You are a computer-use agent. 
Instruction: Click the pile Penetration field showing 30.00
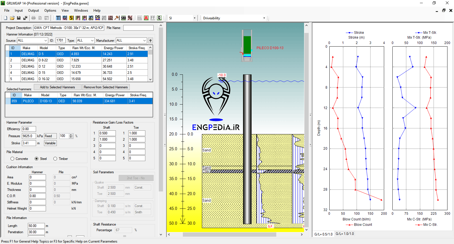tap(36, 232)
